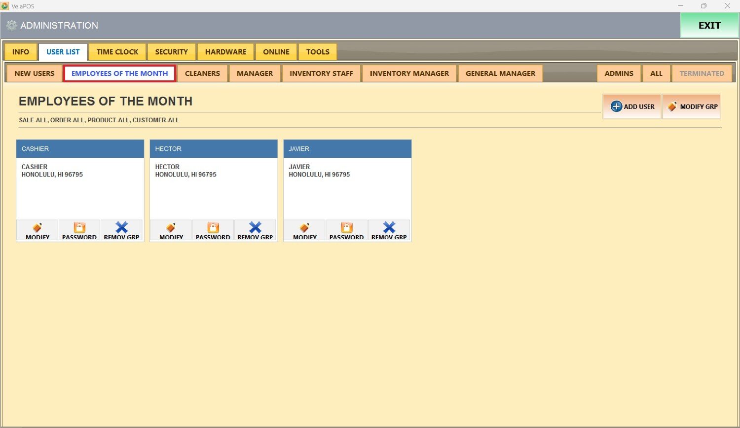Click Modify pencil icon on Javier card
Screen dimensions: 740x428
tap(305, 228)
